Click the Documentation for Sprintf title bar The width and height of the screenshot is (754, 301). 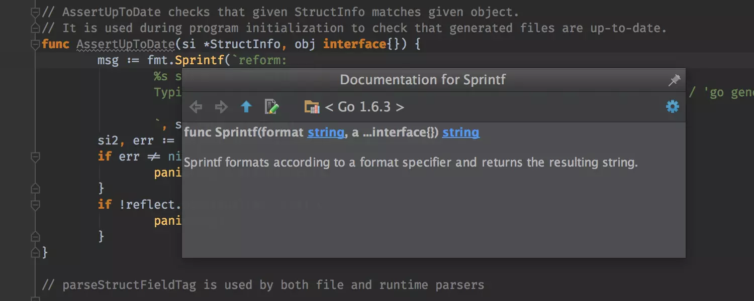[x=422, y=80]
